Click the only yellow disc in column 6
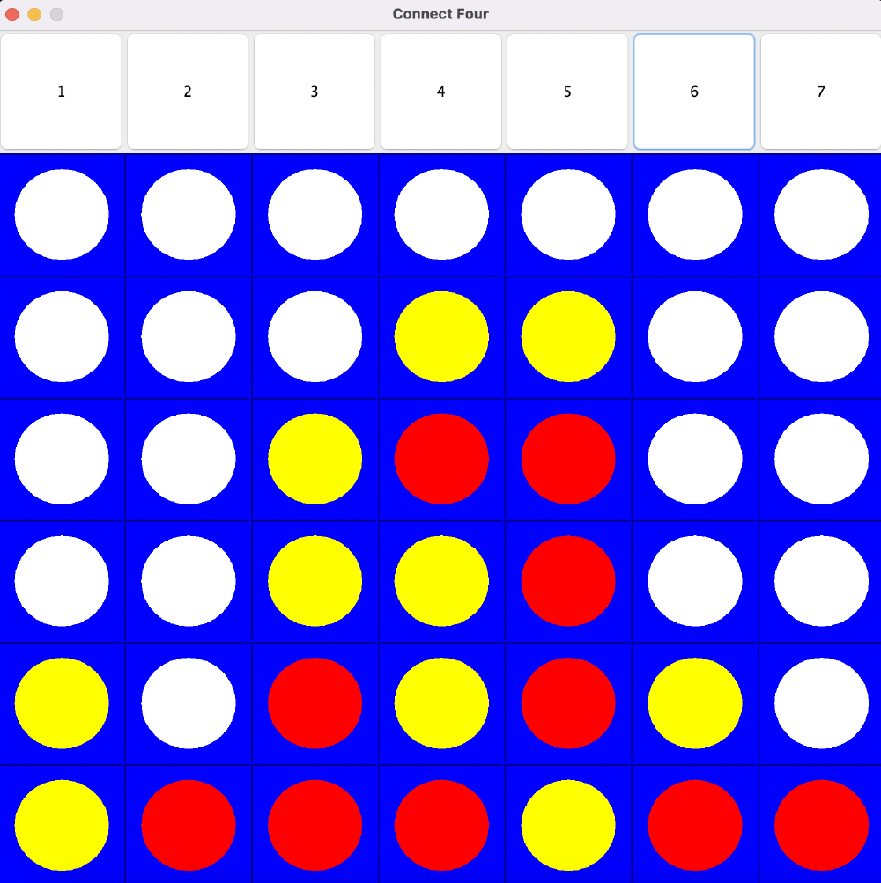881x883 pixels. (x=695, y=703)
